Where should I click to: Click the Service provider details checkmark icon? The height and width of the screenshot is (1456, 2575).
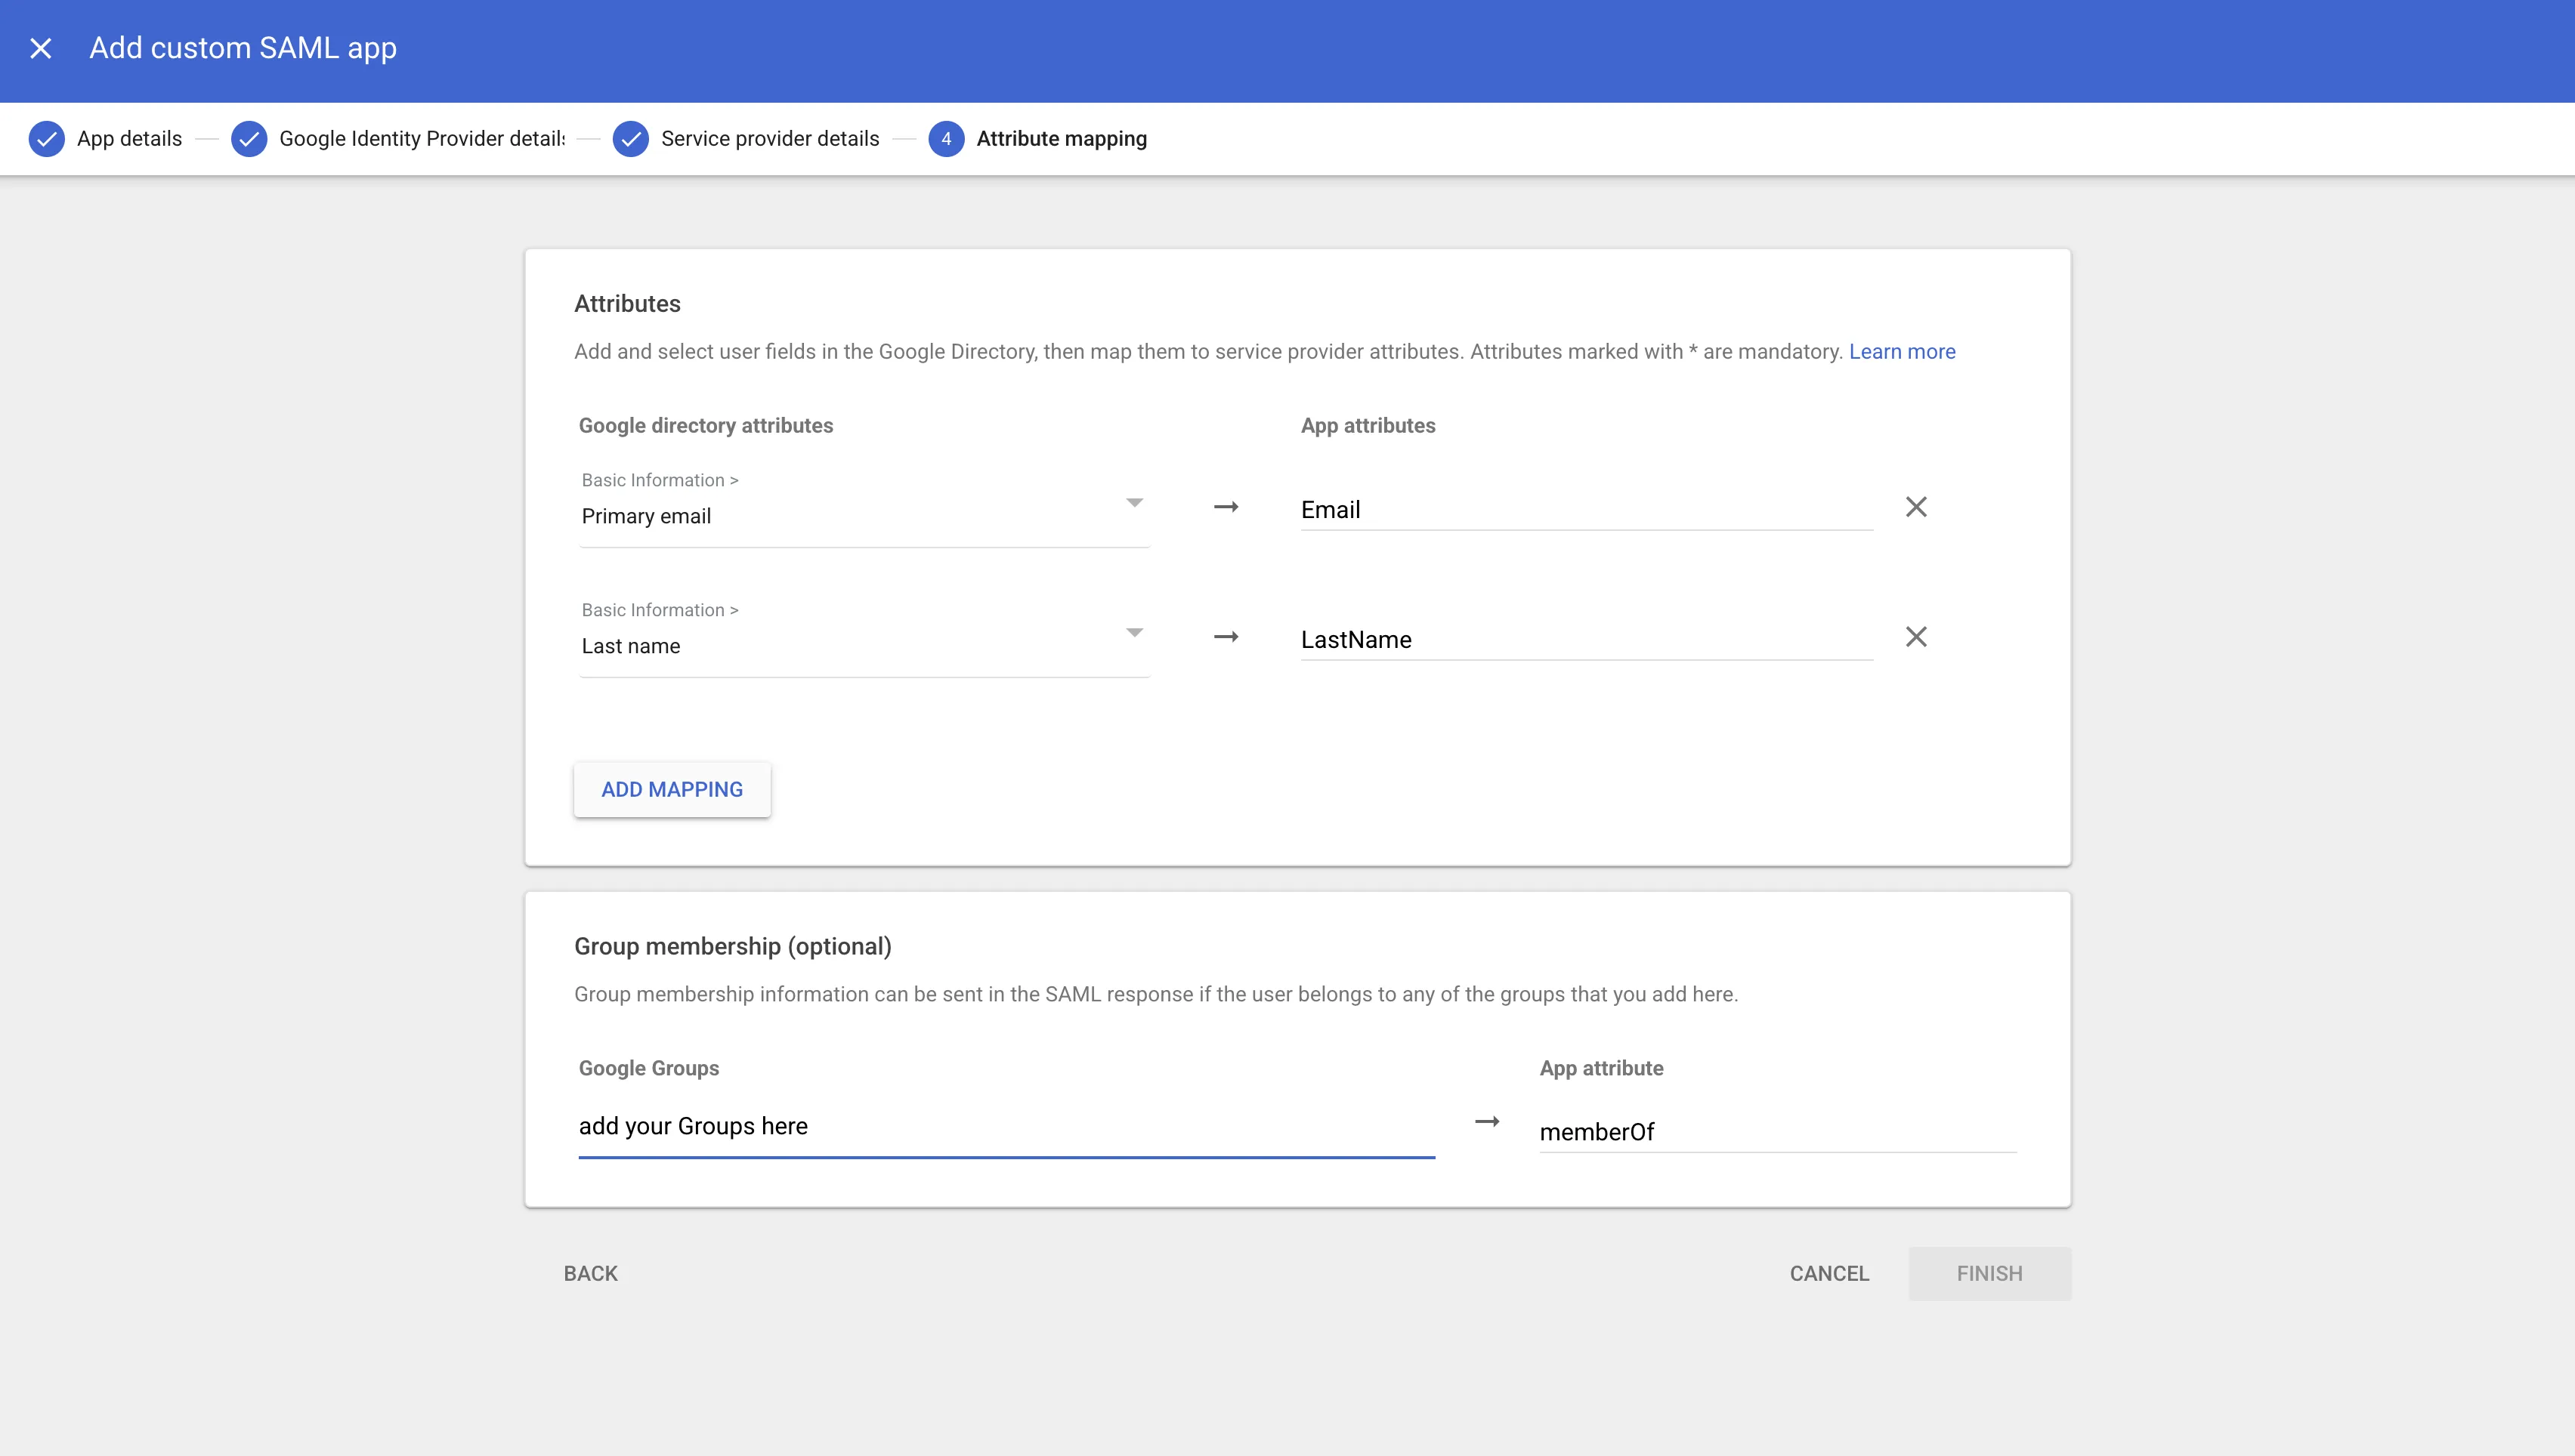pos(630,139)
